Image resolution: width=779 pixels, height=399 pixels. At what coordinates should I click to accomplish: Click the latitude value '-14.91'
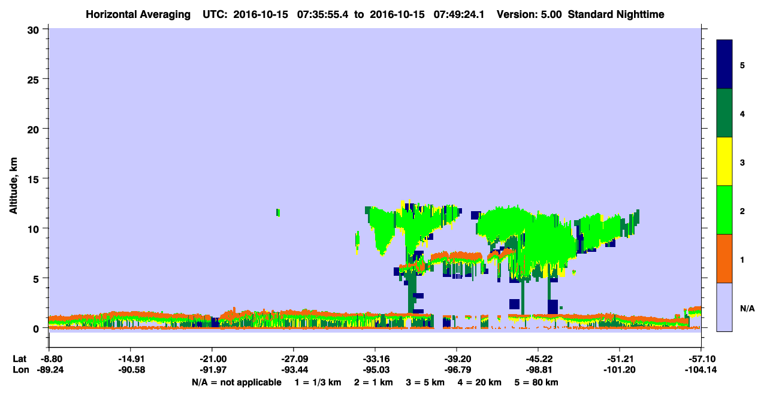tap(130, 359)
